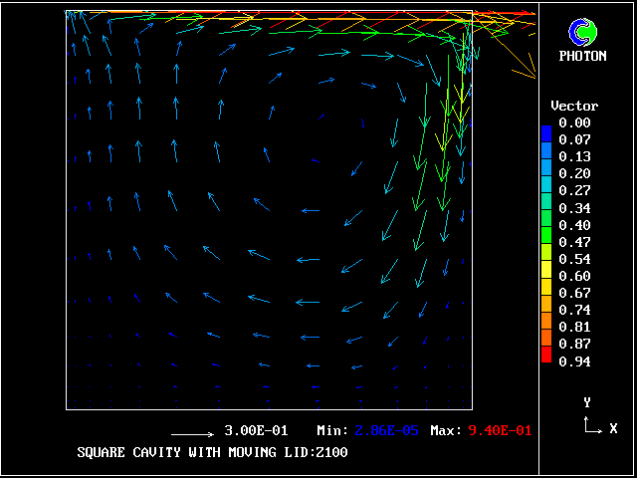
Task: Pick the orange color band beside 0.81
Action: click(545, 326)
